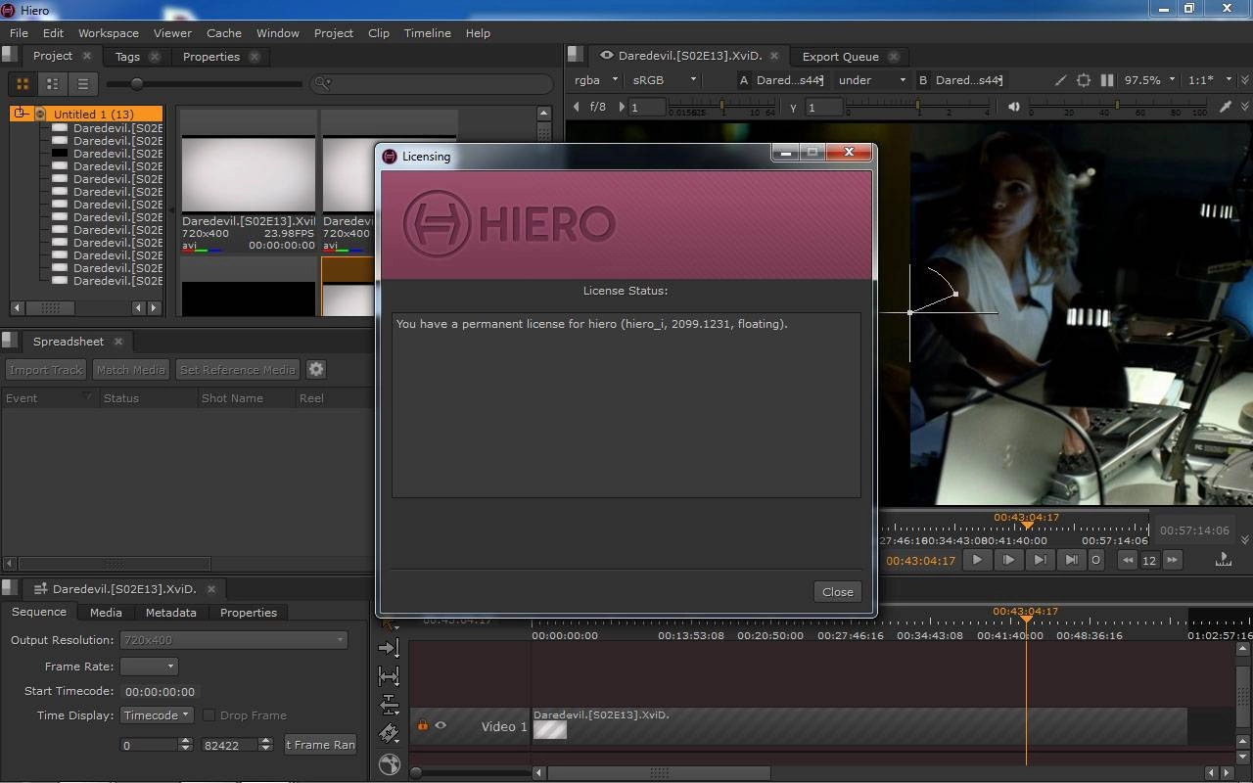The height and width of the screenshot is (783, 1253).
Task: Select the ripple edit timeline tool
Action: tap(389, 648)
